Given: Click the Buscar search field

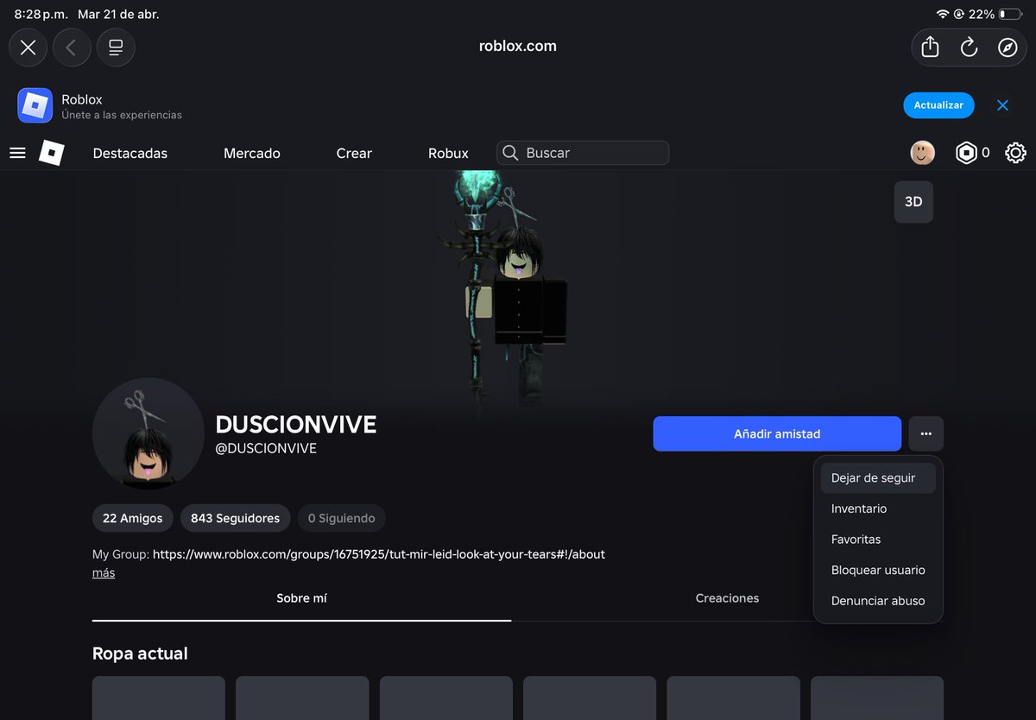Looking at the screenshot, I should 583,153.
